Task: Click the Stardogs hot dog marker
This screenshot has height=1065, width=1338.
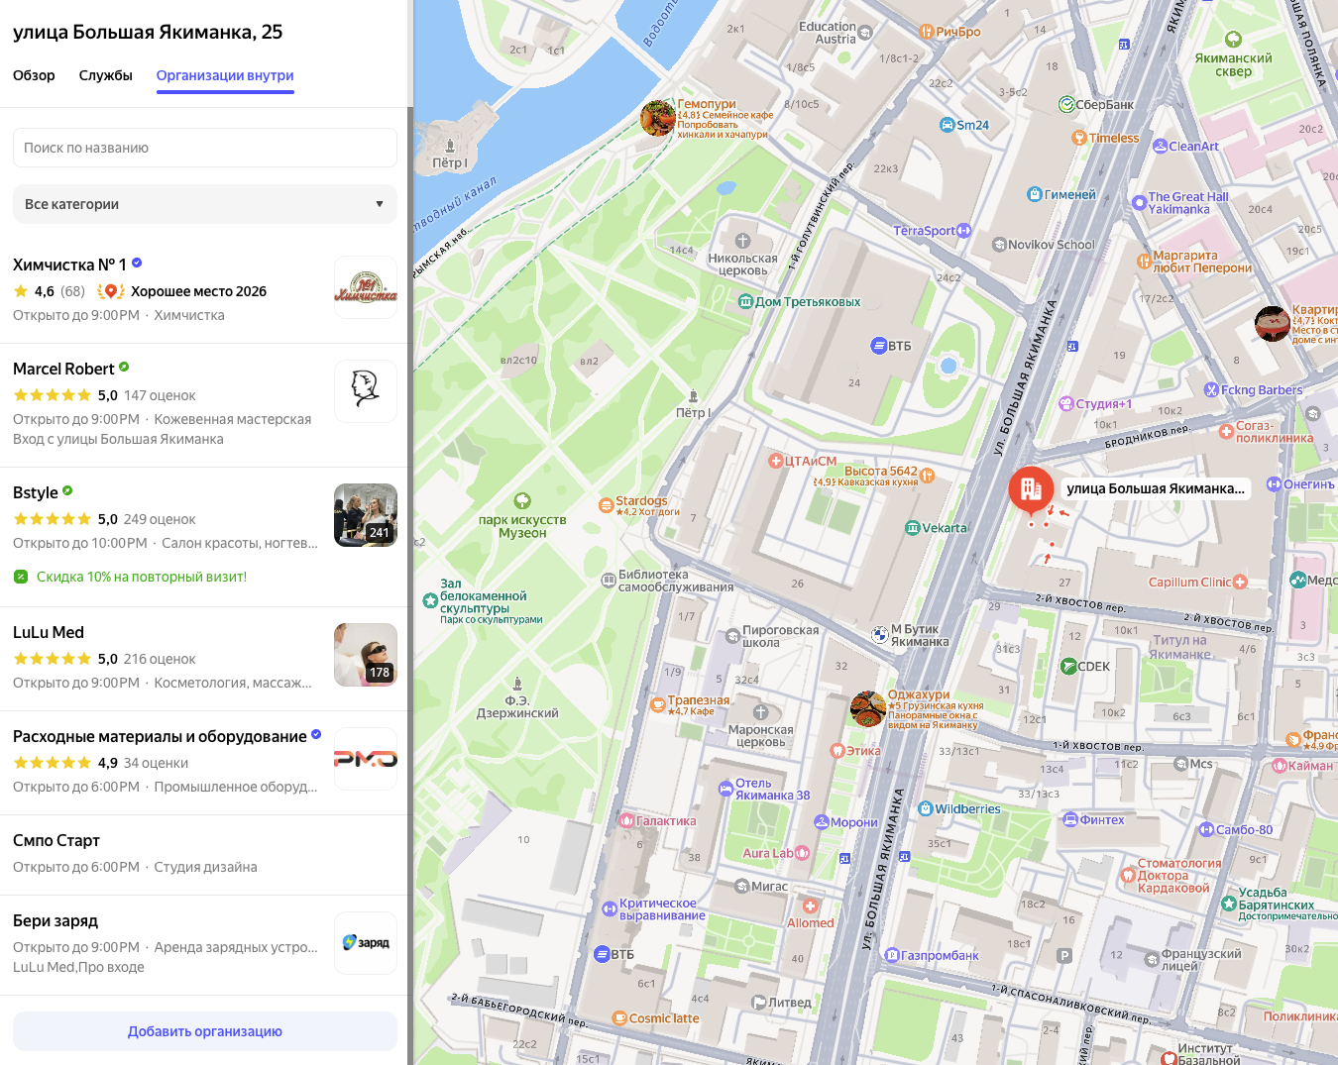Action: pos(606,505)
